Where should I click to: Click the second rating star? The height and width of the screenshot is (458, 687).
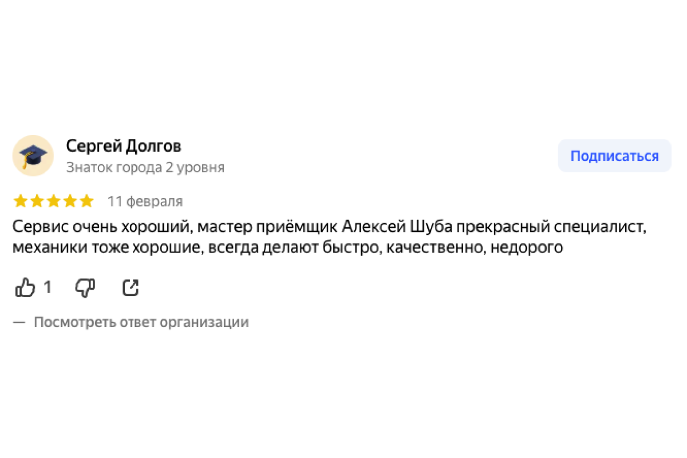point(37,201)
